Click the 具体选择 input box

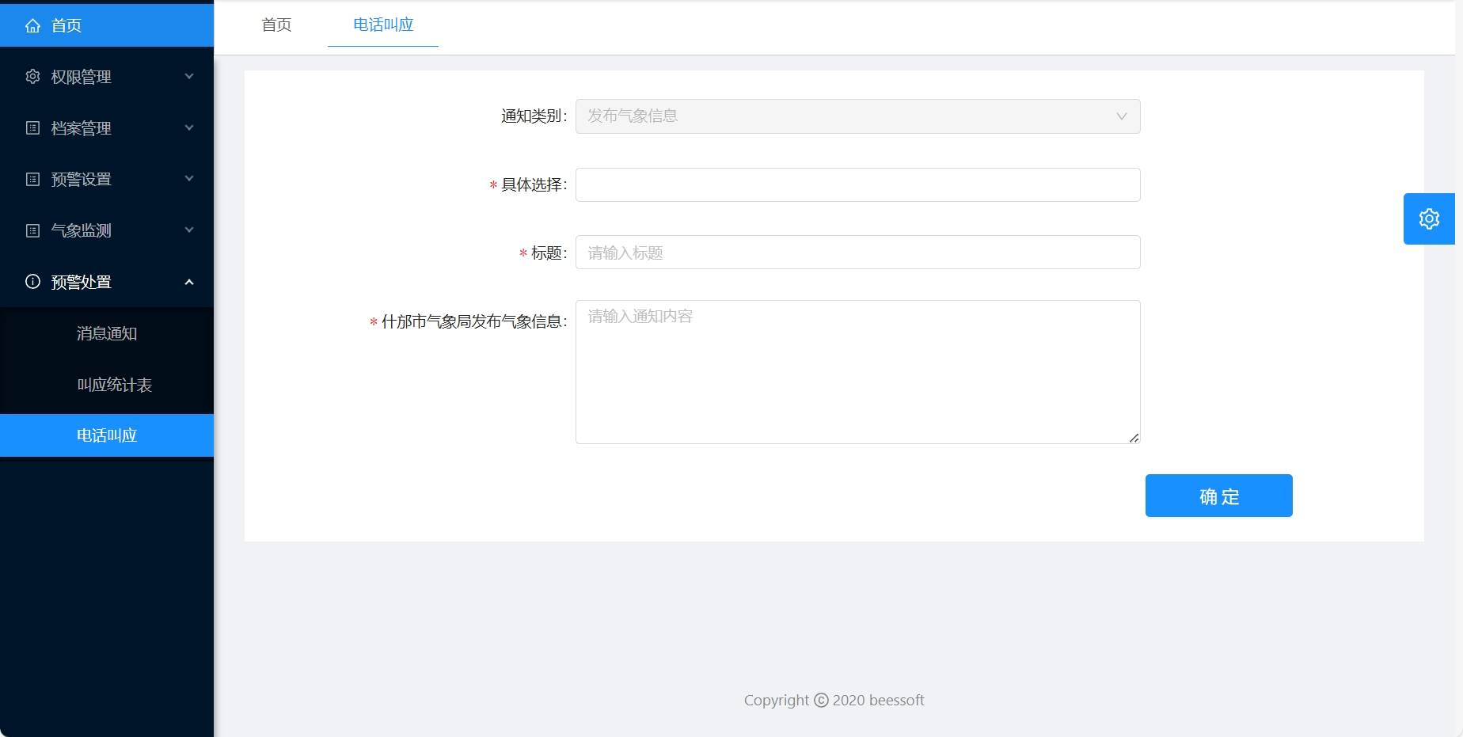point(857,185)
